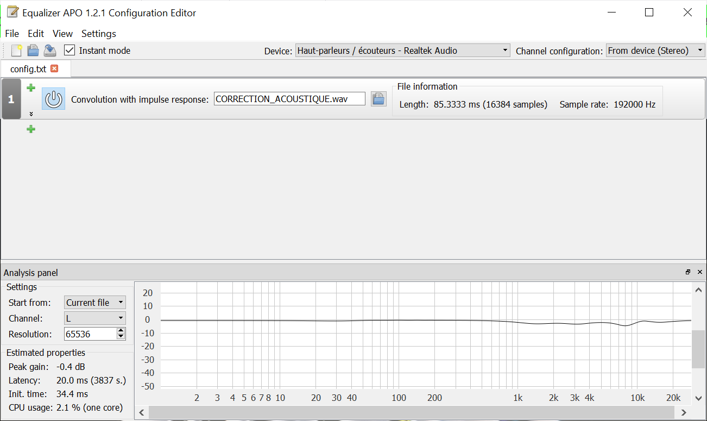The image size is (707, 421).
Task: Click the impulse response filename field
Action: tap(289, 99)
